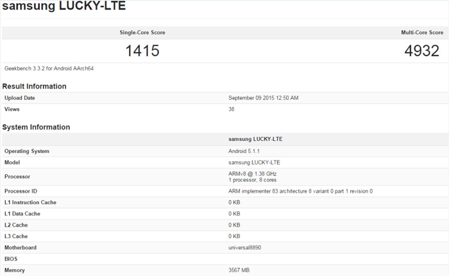Select the Processor ID row label
Image resolution: width=449 pixels, height=276 pixels.
click(x=21, y=191)
